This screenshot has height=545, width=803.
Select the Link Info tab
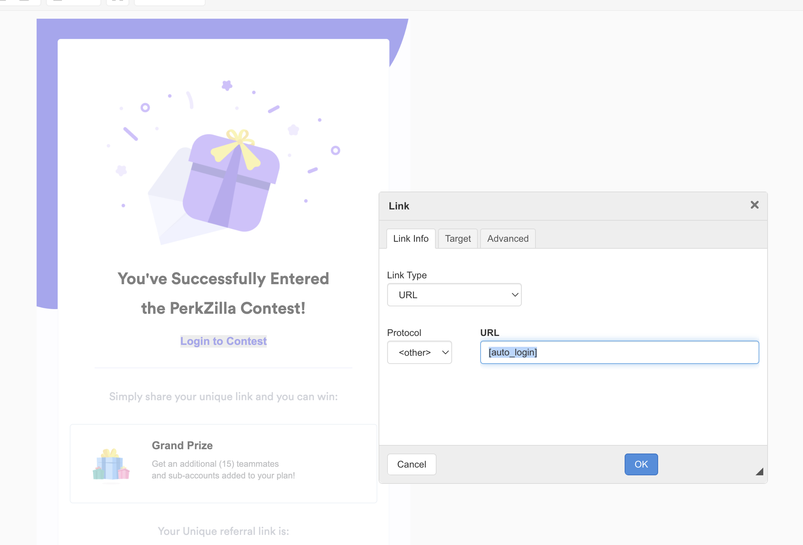coord(411,239)
